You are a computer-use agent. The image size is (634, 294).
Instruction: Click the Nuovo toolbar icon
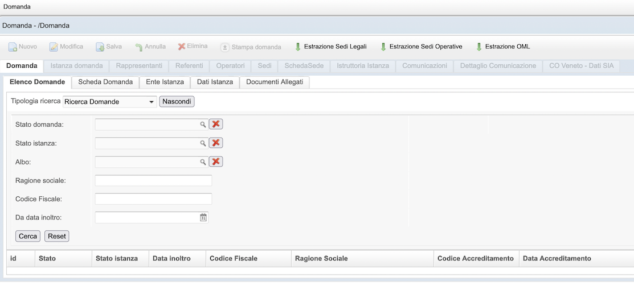(13, 47)
